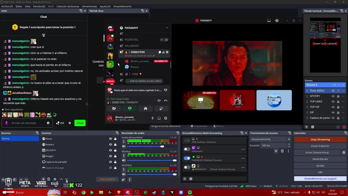The height and width of the screenshot is (196, 348).
Task: Open Desvanecimiento transition dropdown
Action: pyautogui.click(x=270, y=139)
